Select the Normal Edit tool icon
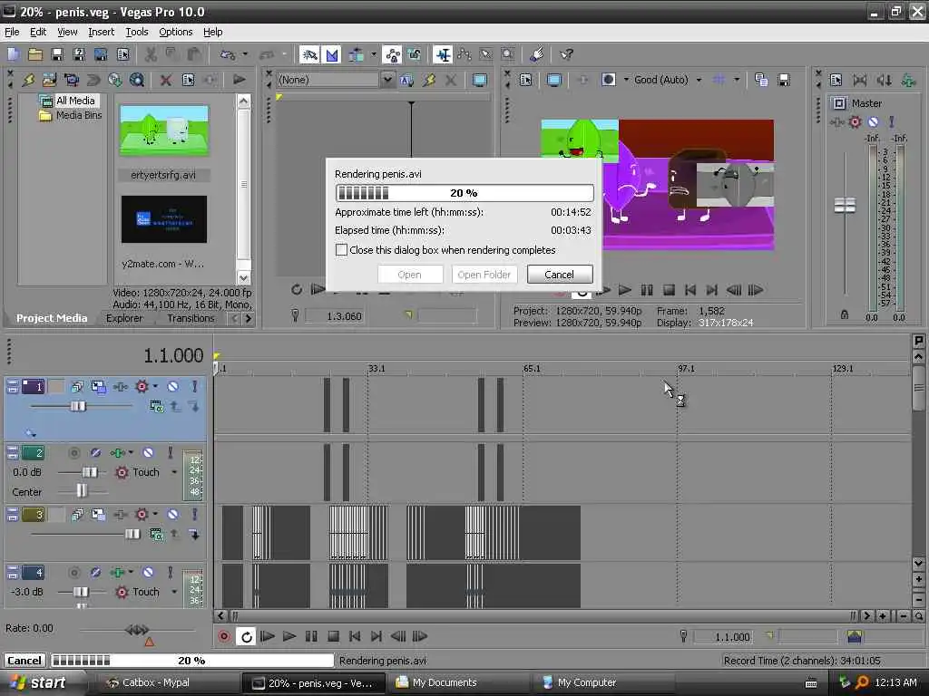 click(x=443, y=55)
